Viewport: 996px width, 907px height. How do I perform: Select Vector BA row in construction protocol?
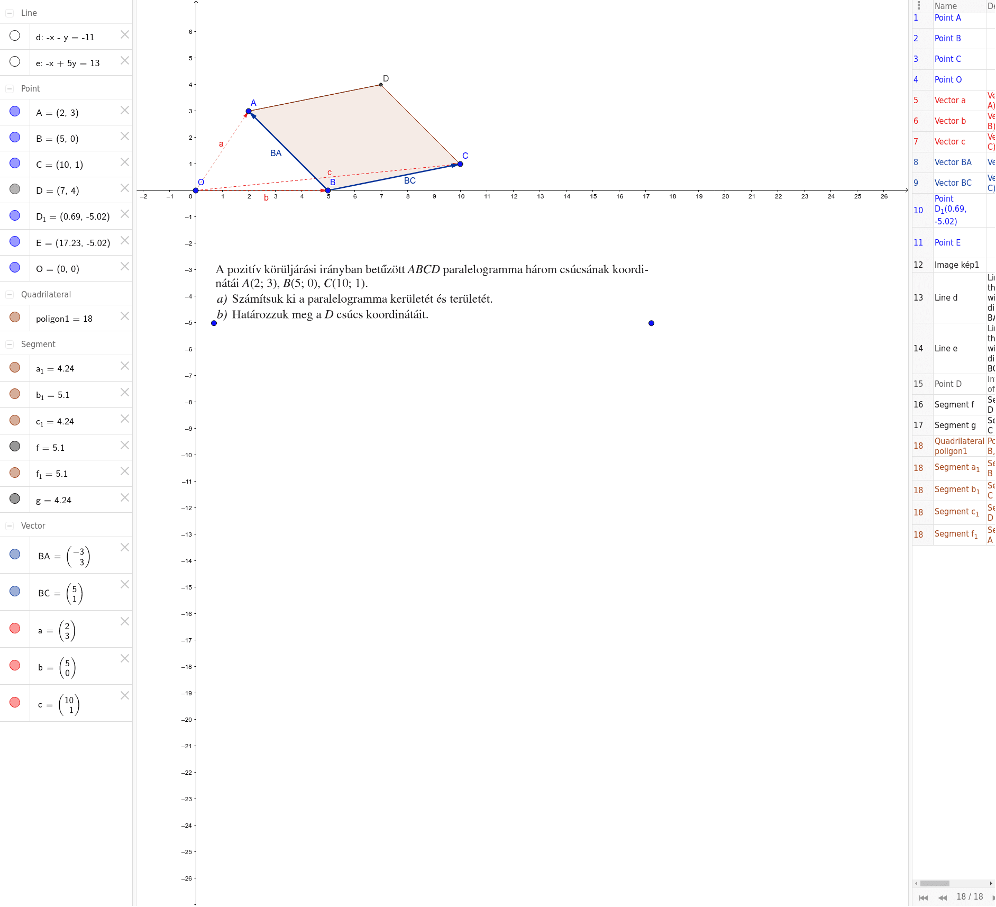954,162
